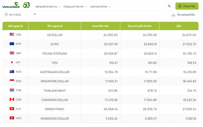203x127 pixels.
Task: Click the Vietcombank logo
Action: [11, 5]
